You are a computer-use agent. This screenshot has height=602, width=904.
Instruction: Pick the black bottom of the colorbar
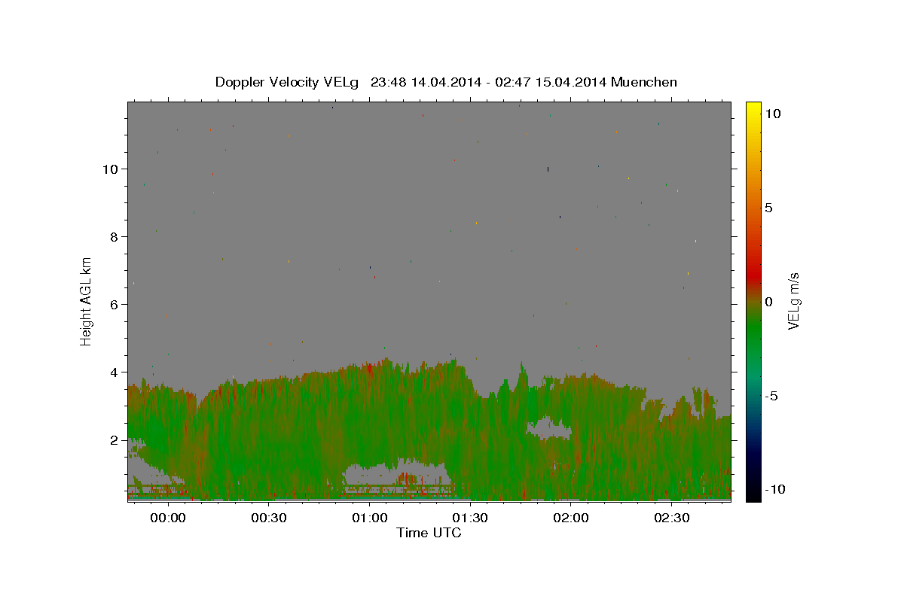pos(753,497)
